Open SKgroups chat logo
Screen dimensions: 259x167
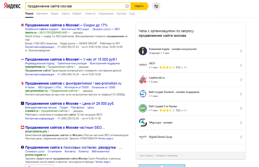click(x=143, y=123)
